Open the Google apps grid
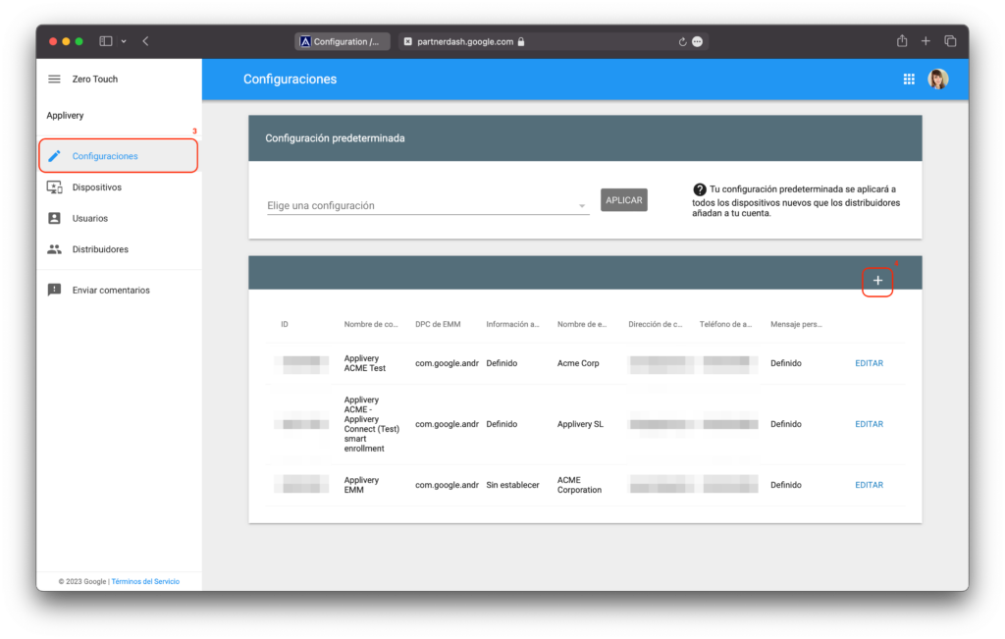Image resolution: width=1005 pixels, height=639 pixels. point(909,79)
